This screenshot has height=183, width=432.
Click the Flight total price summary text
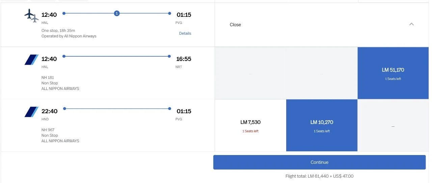(x=319, y=176)
